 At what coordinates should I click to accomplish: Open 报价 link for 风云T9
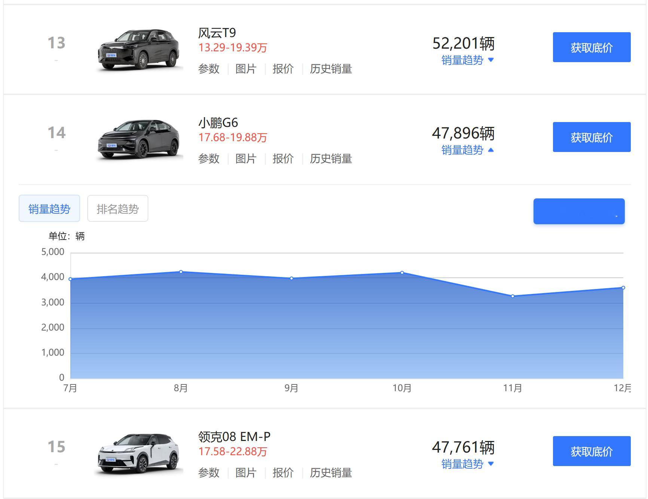(x=283, y=69)
